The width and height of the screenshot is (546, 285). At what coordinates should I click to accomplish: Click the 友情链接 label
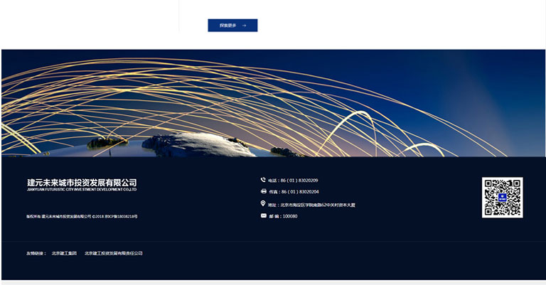point(36,253)
